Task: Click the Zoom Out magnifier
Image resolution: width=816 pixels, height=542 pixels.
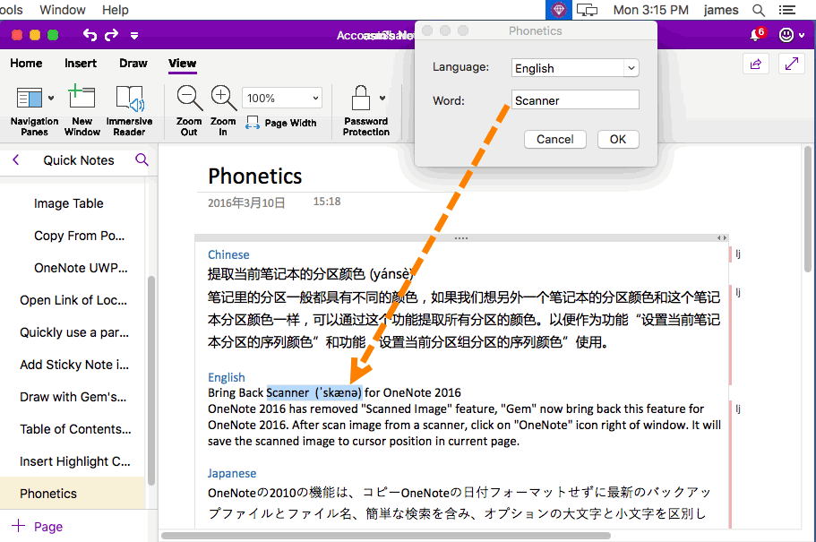Action: pyautogui.click(x=189, y=98)
